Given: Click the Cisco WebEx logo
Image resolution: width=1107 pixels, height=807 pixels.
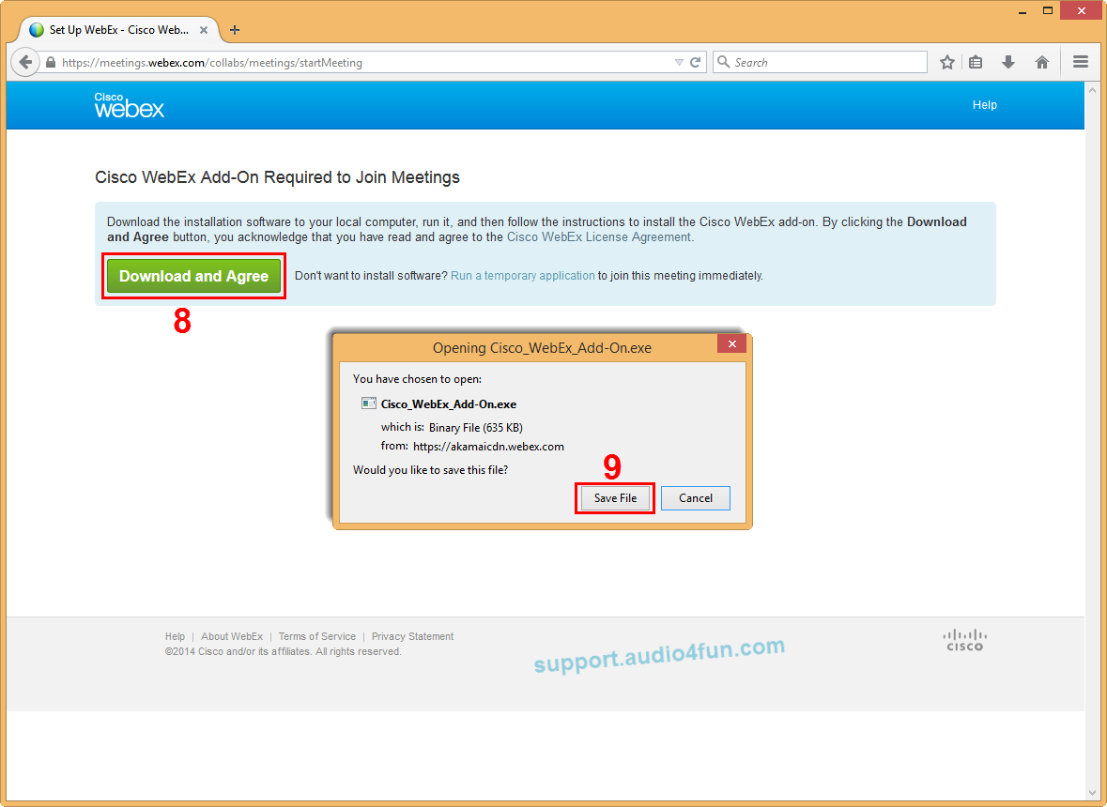Looking at the screenshot, I should [130, 104].
